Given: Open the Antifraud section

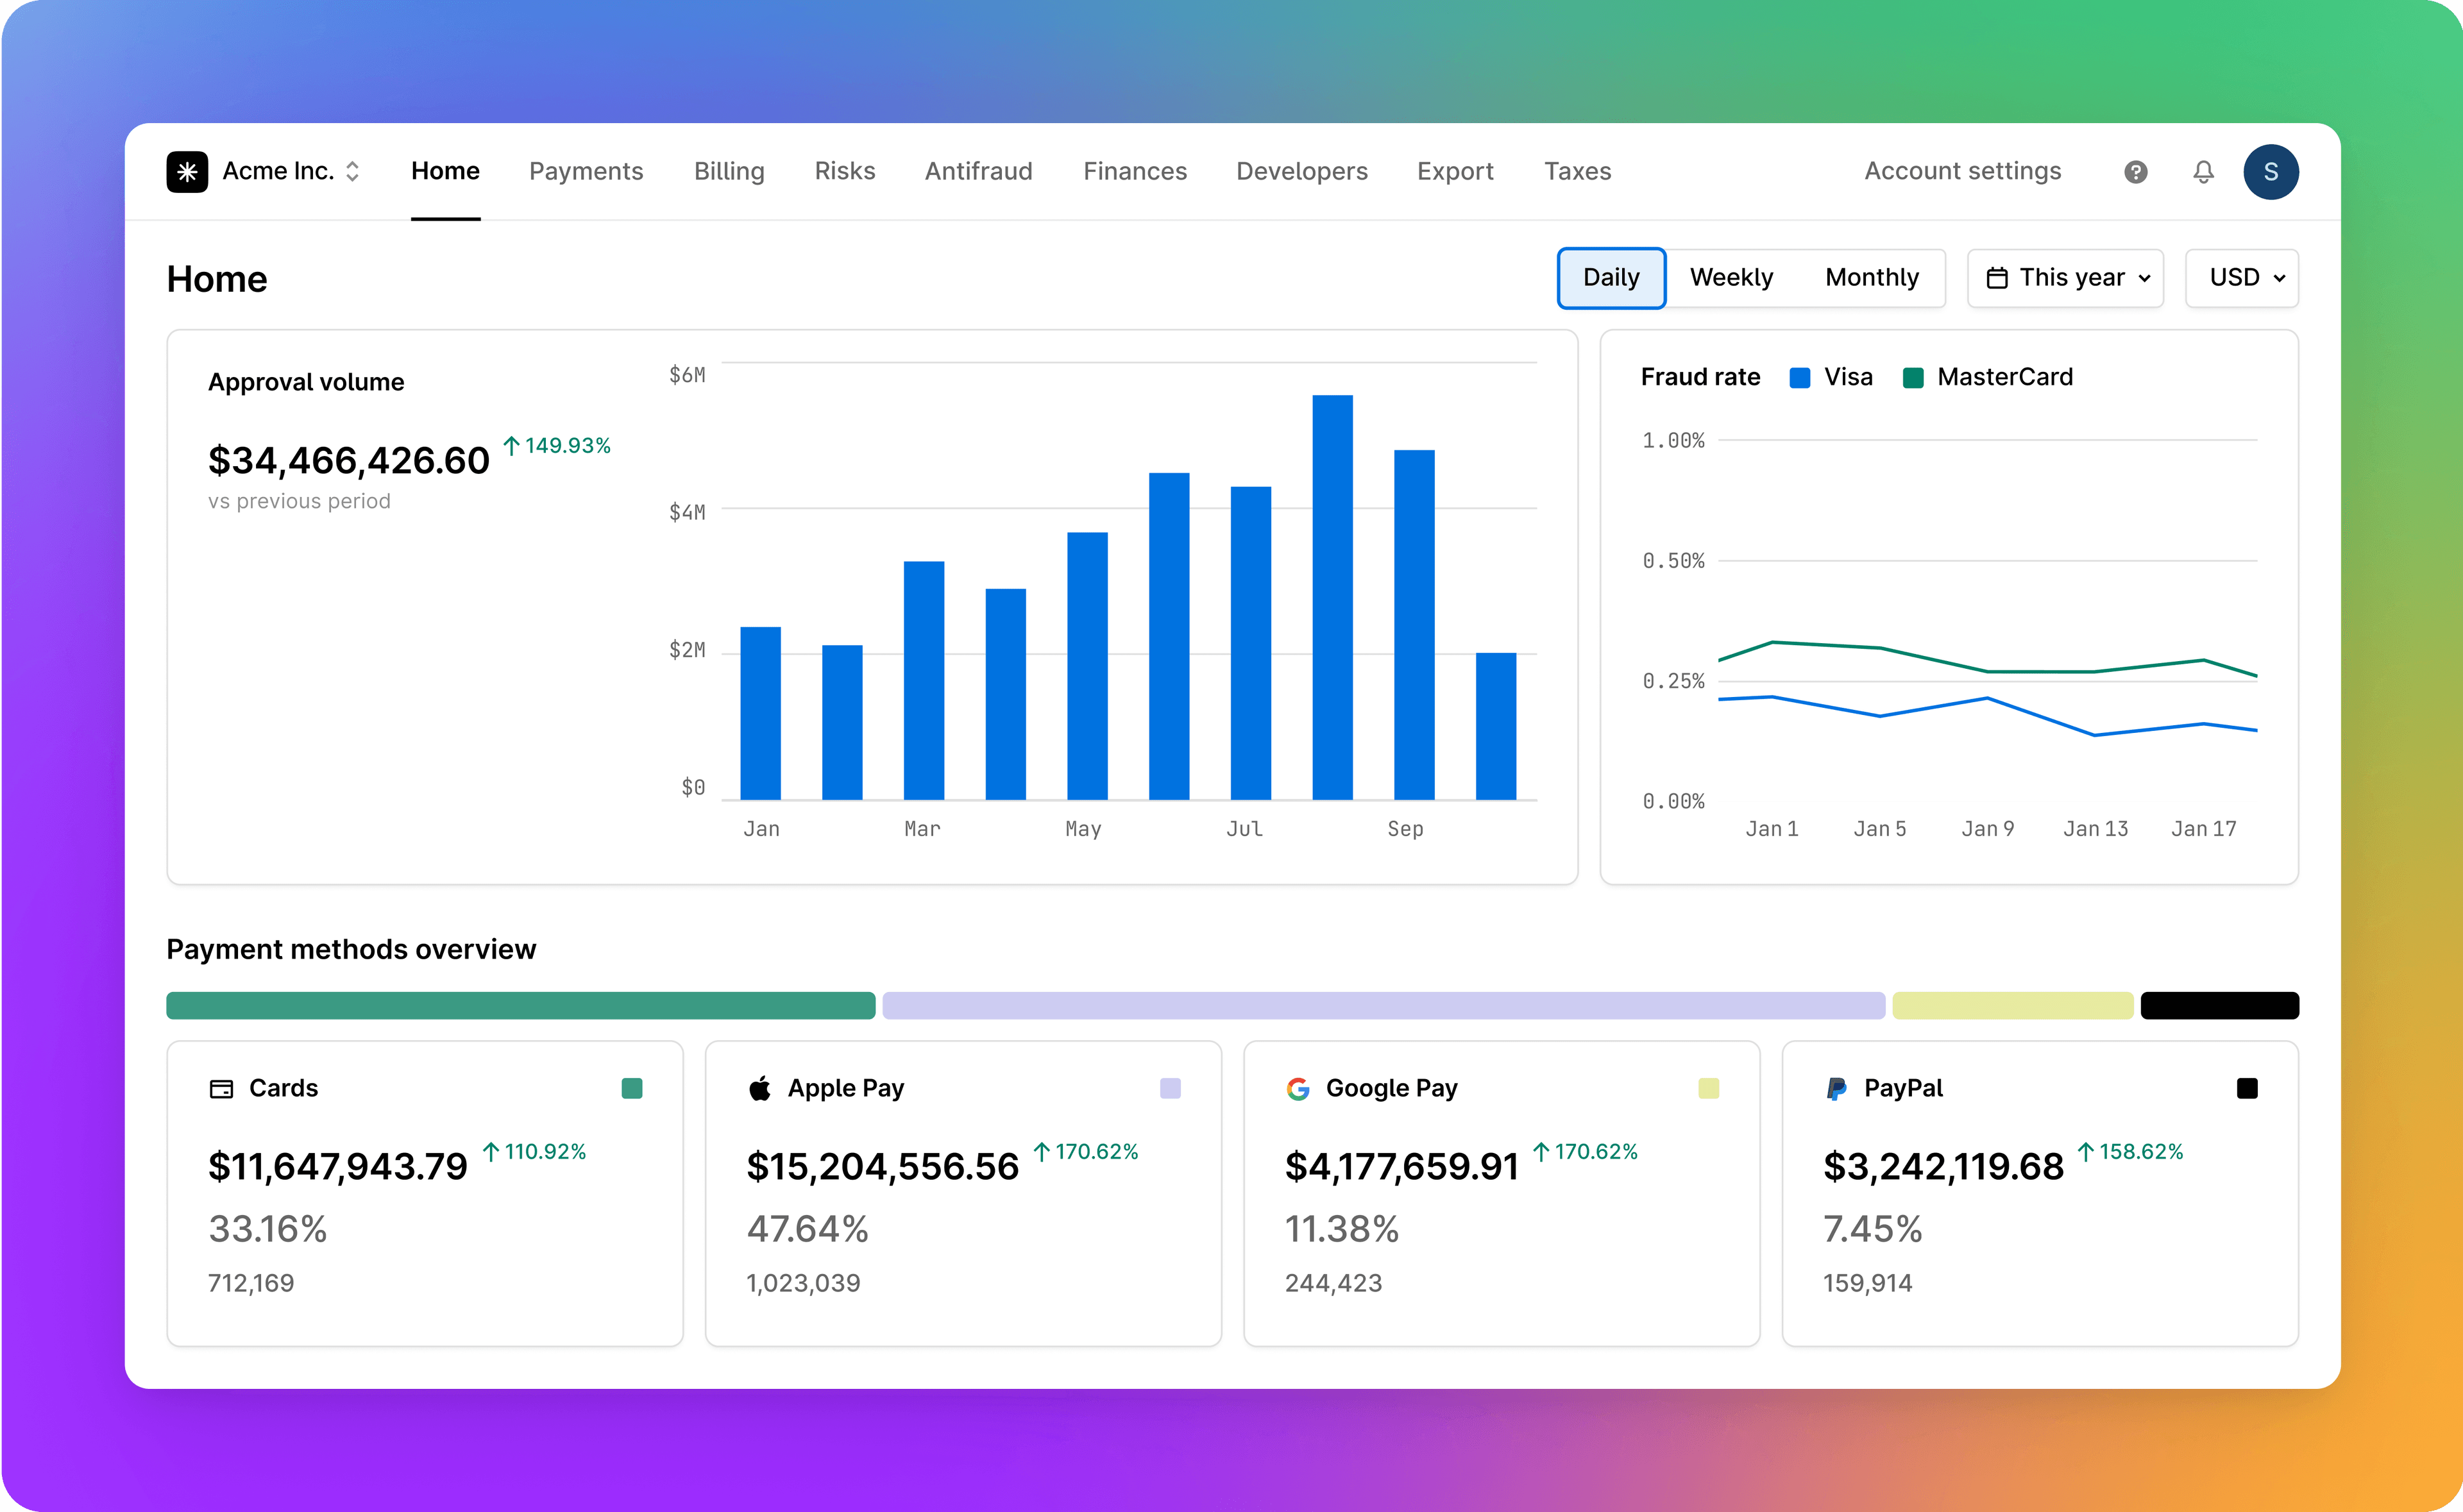Looking at the screenshot, I should click(979, 171).
